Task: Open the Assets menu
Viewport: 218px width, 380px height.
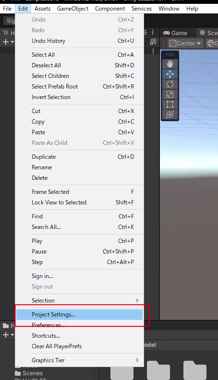Action: [x=42, y=9]
